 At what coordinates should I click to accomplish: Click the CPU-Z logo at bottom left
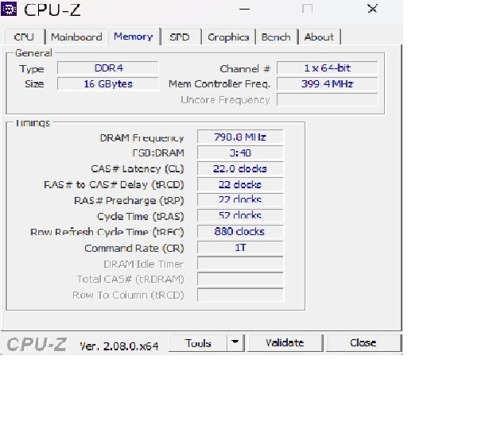pyautogui.click(x=37, y=344)
